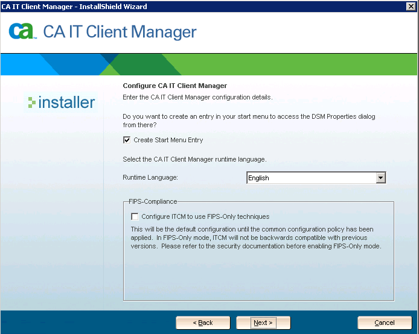The height and width of the screenshot is (334, 419).
Task: Cancel the installation wizard
Action: coord(385,323)
